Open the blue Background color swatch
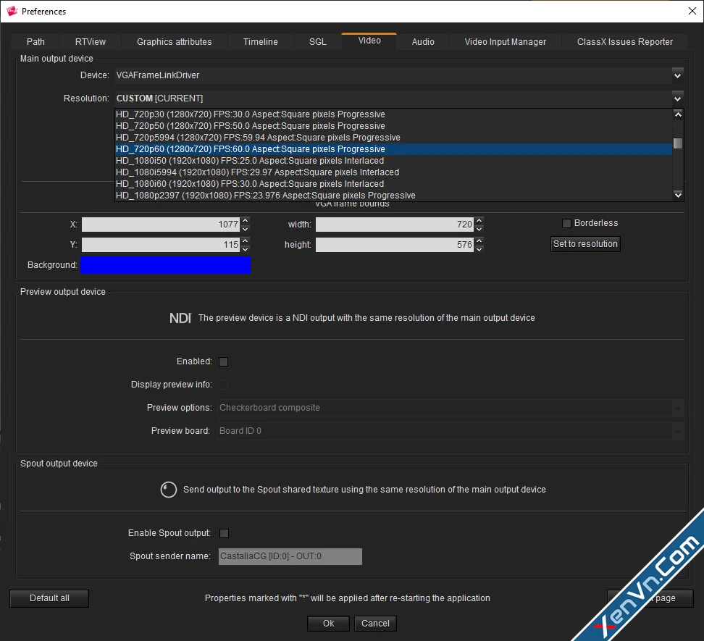Screen dimensions: 704x641 point(165,265)
